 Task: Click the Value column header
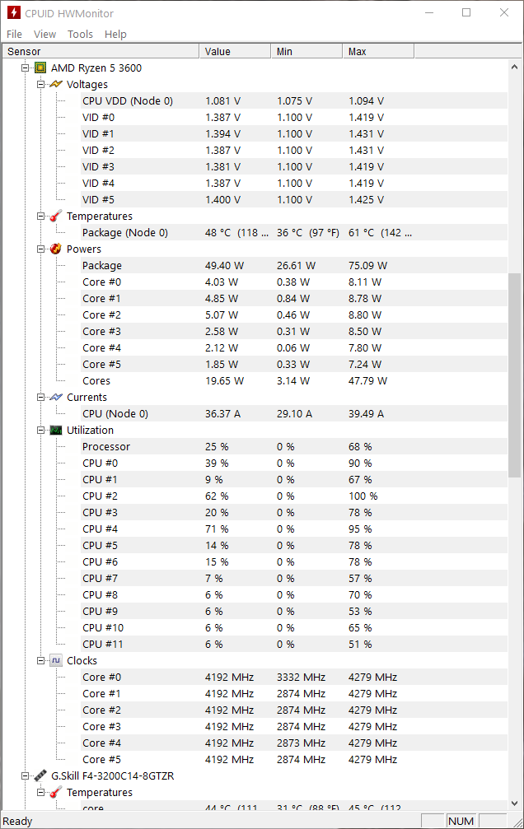[x=235, y=51]
